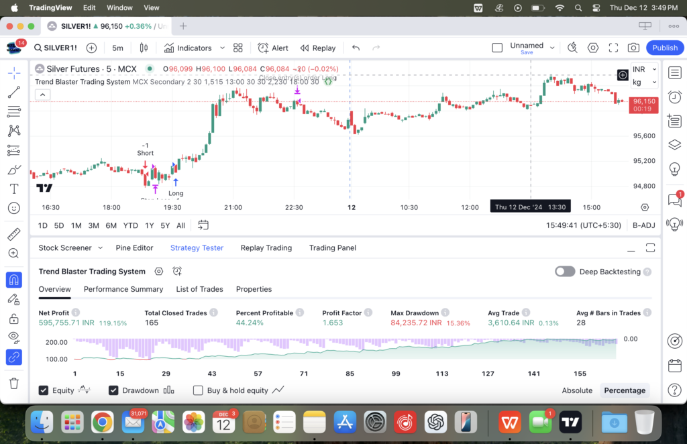Select the brush drawing tool
687x444 pixels.
tap(14, 170)
